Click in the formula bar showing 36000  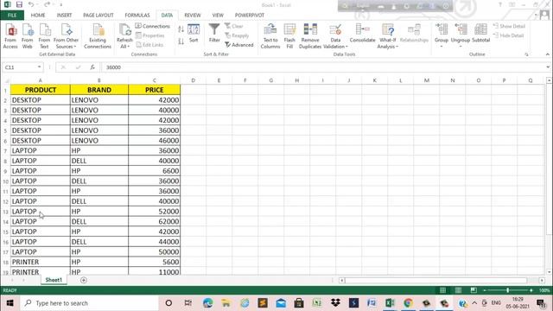[322, 67]
